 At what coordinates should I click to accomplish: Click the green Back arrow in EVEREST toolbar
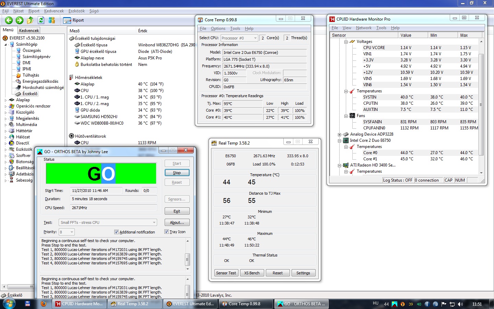(x=9, y=20)
